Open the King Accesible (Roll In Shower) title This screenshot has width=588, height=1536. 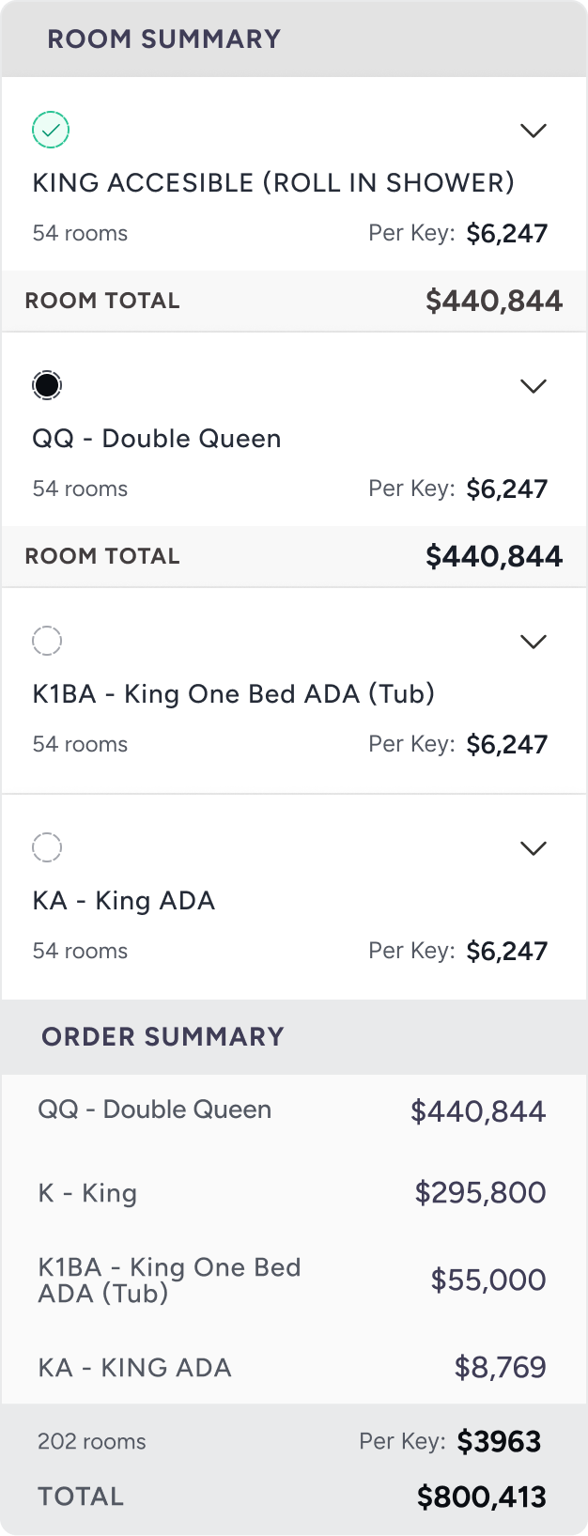click(x=273, y=182)
